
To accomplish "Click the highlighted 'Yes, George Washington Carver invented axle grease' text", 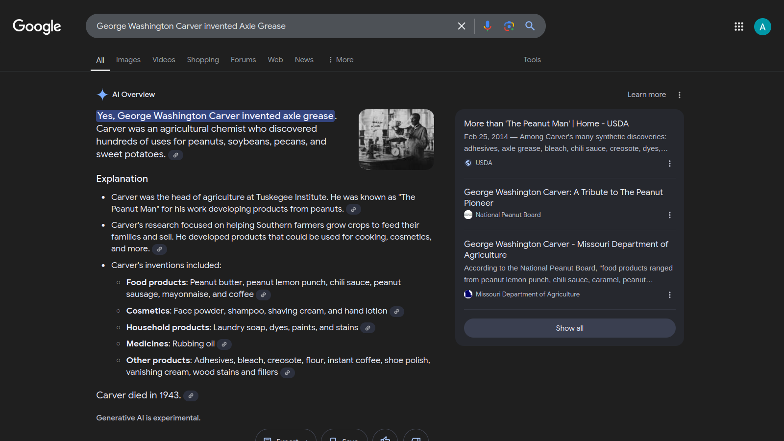I will click(216, 116).
